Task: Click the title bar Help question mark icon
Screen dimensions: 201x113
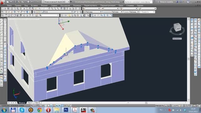Action: (188, 2)
